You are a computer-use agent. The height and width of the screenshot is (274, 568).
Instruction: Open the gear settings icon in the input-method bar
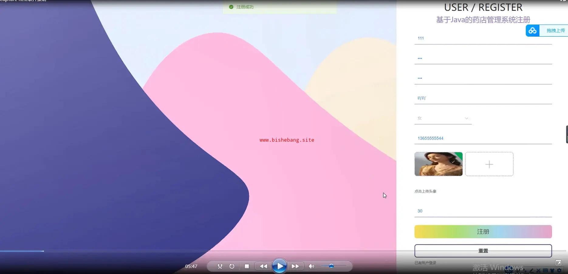pos(559,270)
